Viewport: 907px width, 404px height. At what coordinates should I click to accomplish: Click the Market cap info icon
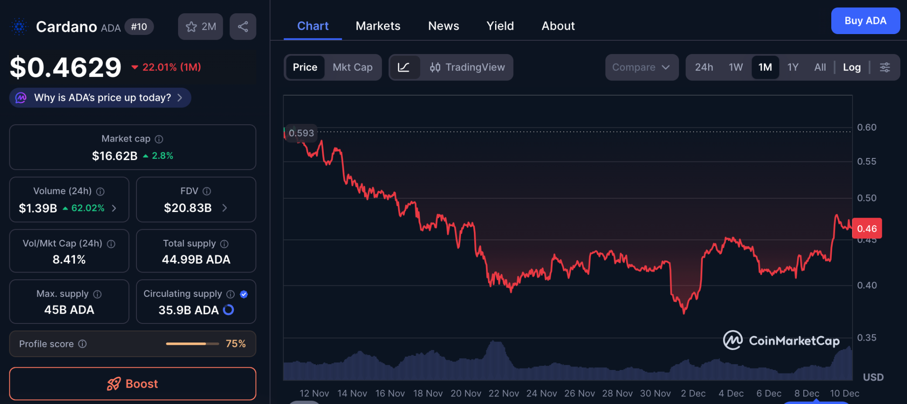(159, 139)
